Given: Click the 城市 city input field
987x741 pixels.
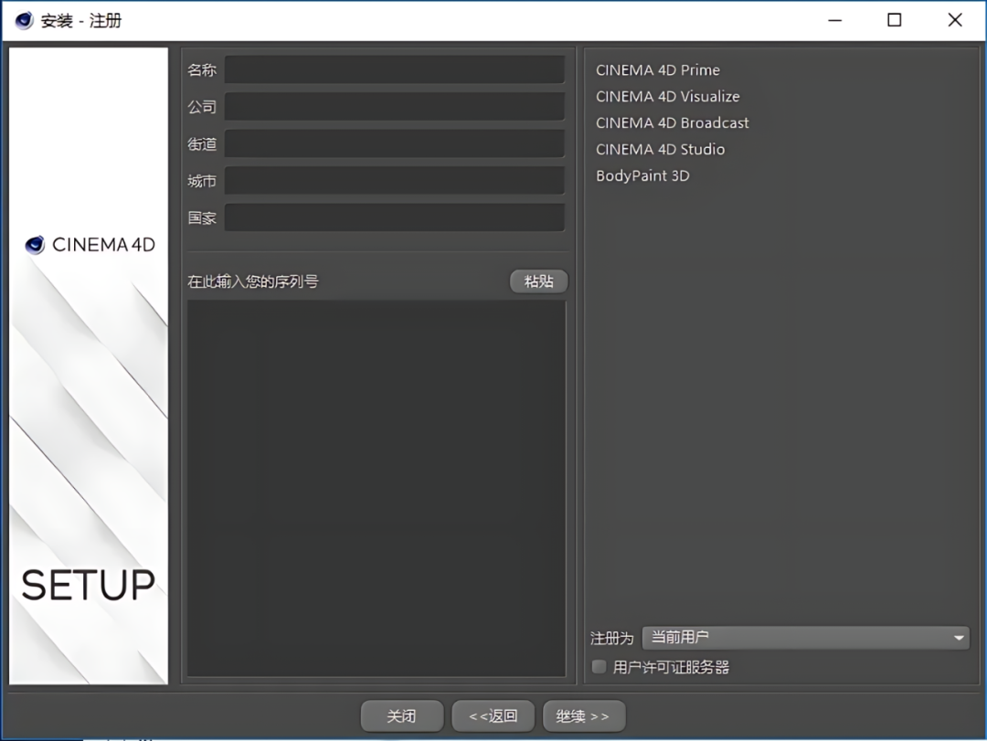Looking at the screenshot, I should (x=395, y=181).
